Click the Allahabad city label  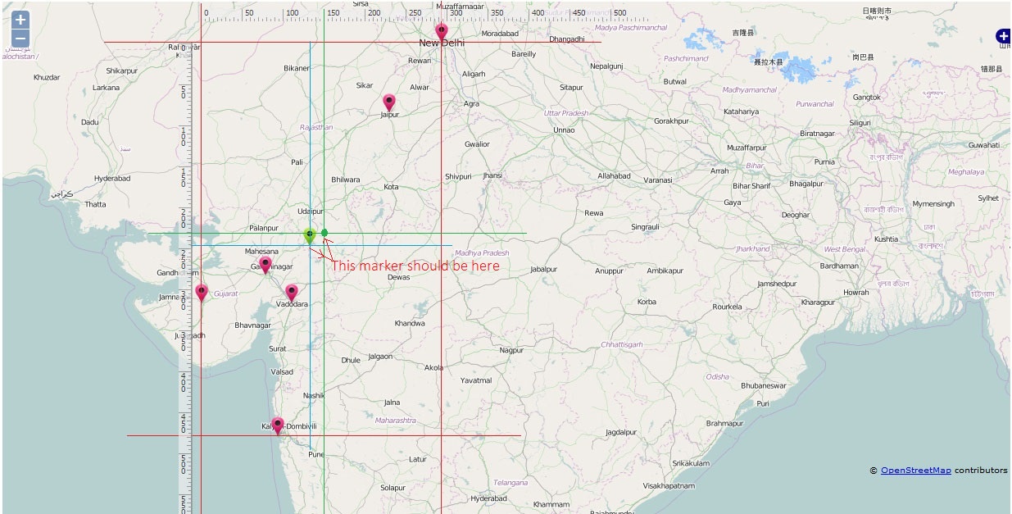614,176
